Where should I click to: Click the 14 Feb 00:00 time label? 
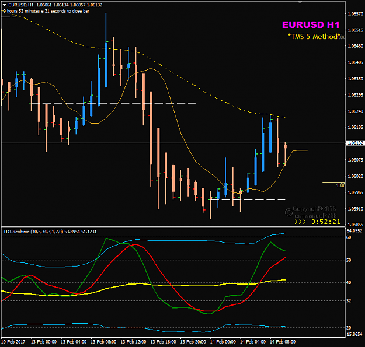(x=223, y=342)
